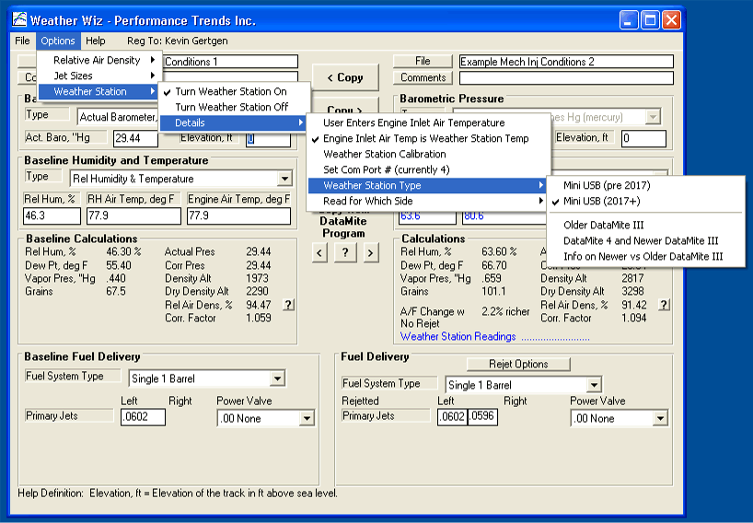
Task: Click Baseline Engine Air Temp field
Action: [x=238, y=215]
